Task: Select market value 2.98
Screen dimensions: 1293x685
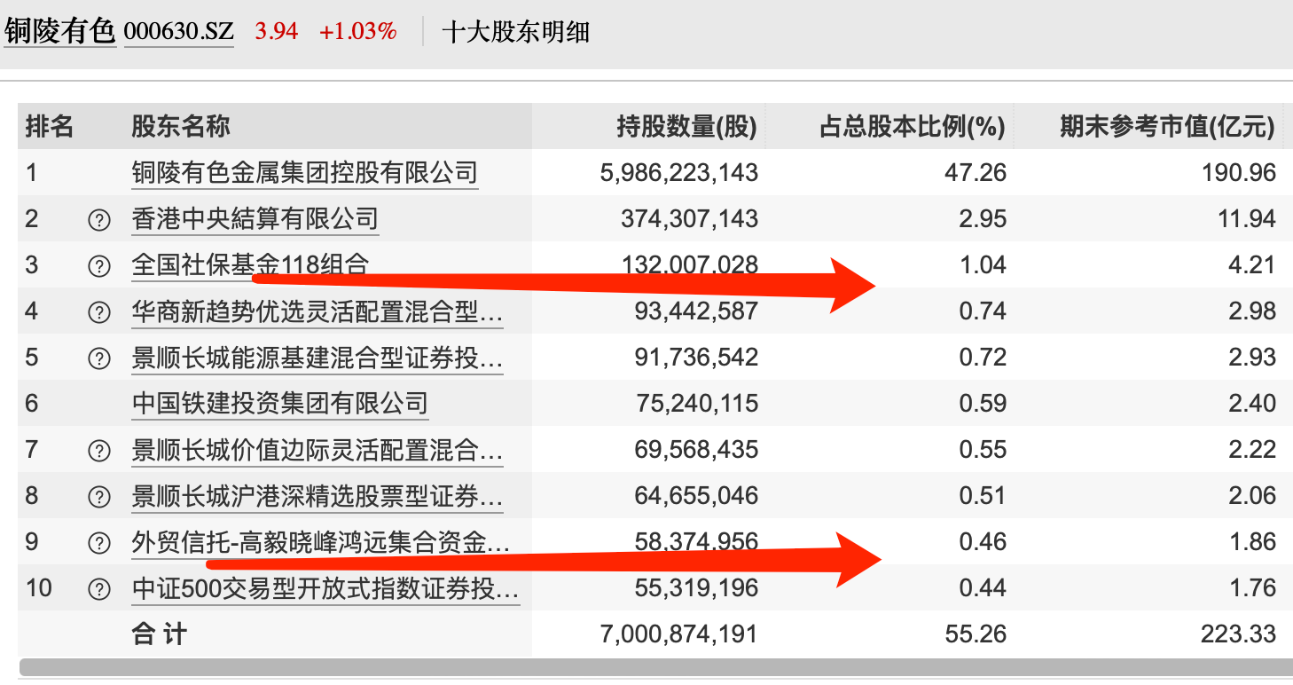Action: pyautogui.click(x=1252, y=311)
